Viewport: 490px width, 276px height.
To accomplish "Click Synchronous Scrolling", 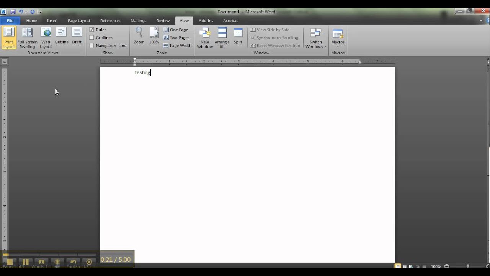I will (274, 38).
